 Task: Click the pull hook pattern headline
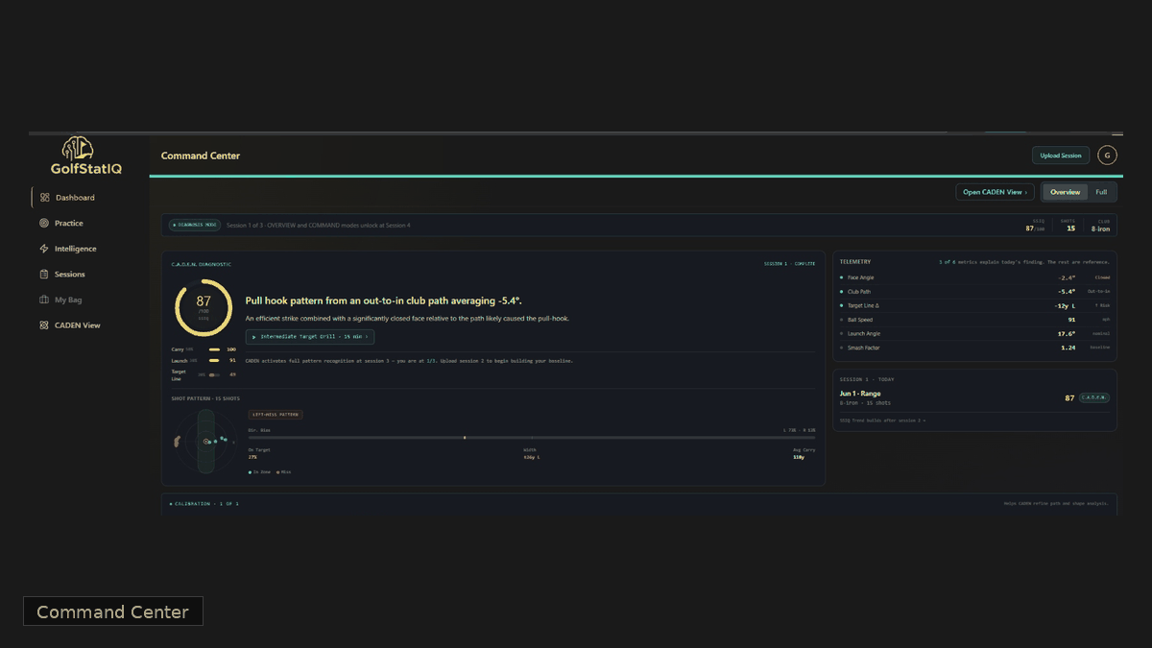384,300
